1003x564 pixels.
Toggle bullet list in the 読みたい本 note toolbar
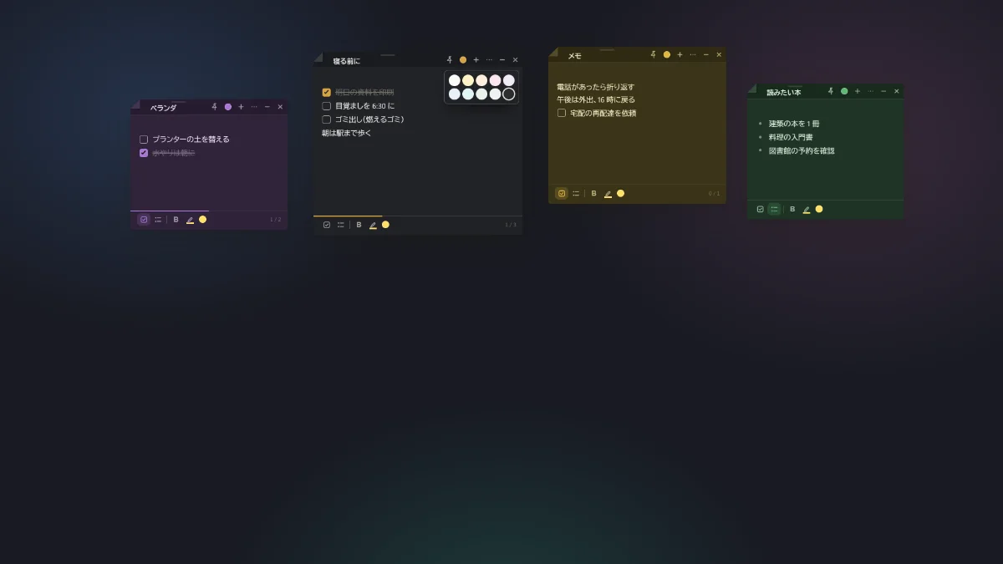[x=775, y=209]
